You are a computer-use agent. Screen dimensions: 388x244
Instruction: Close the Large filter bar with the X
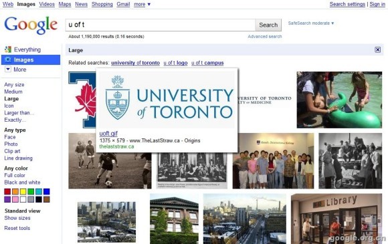(x=377, y=50)
